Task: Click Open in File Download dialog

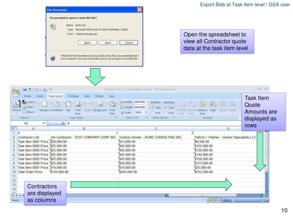Action: tap(87, 42)
